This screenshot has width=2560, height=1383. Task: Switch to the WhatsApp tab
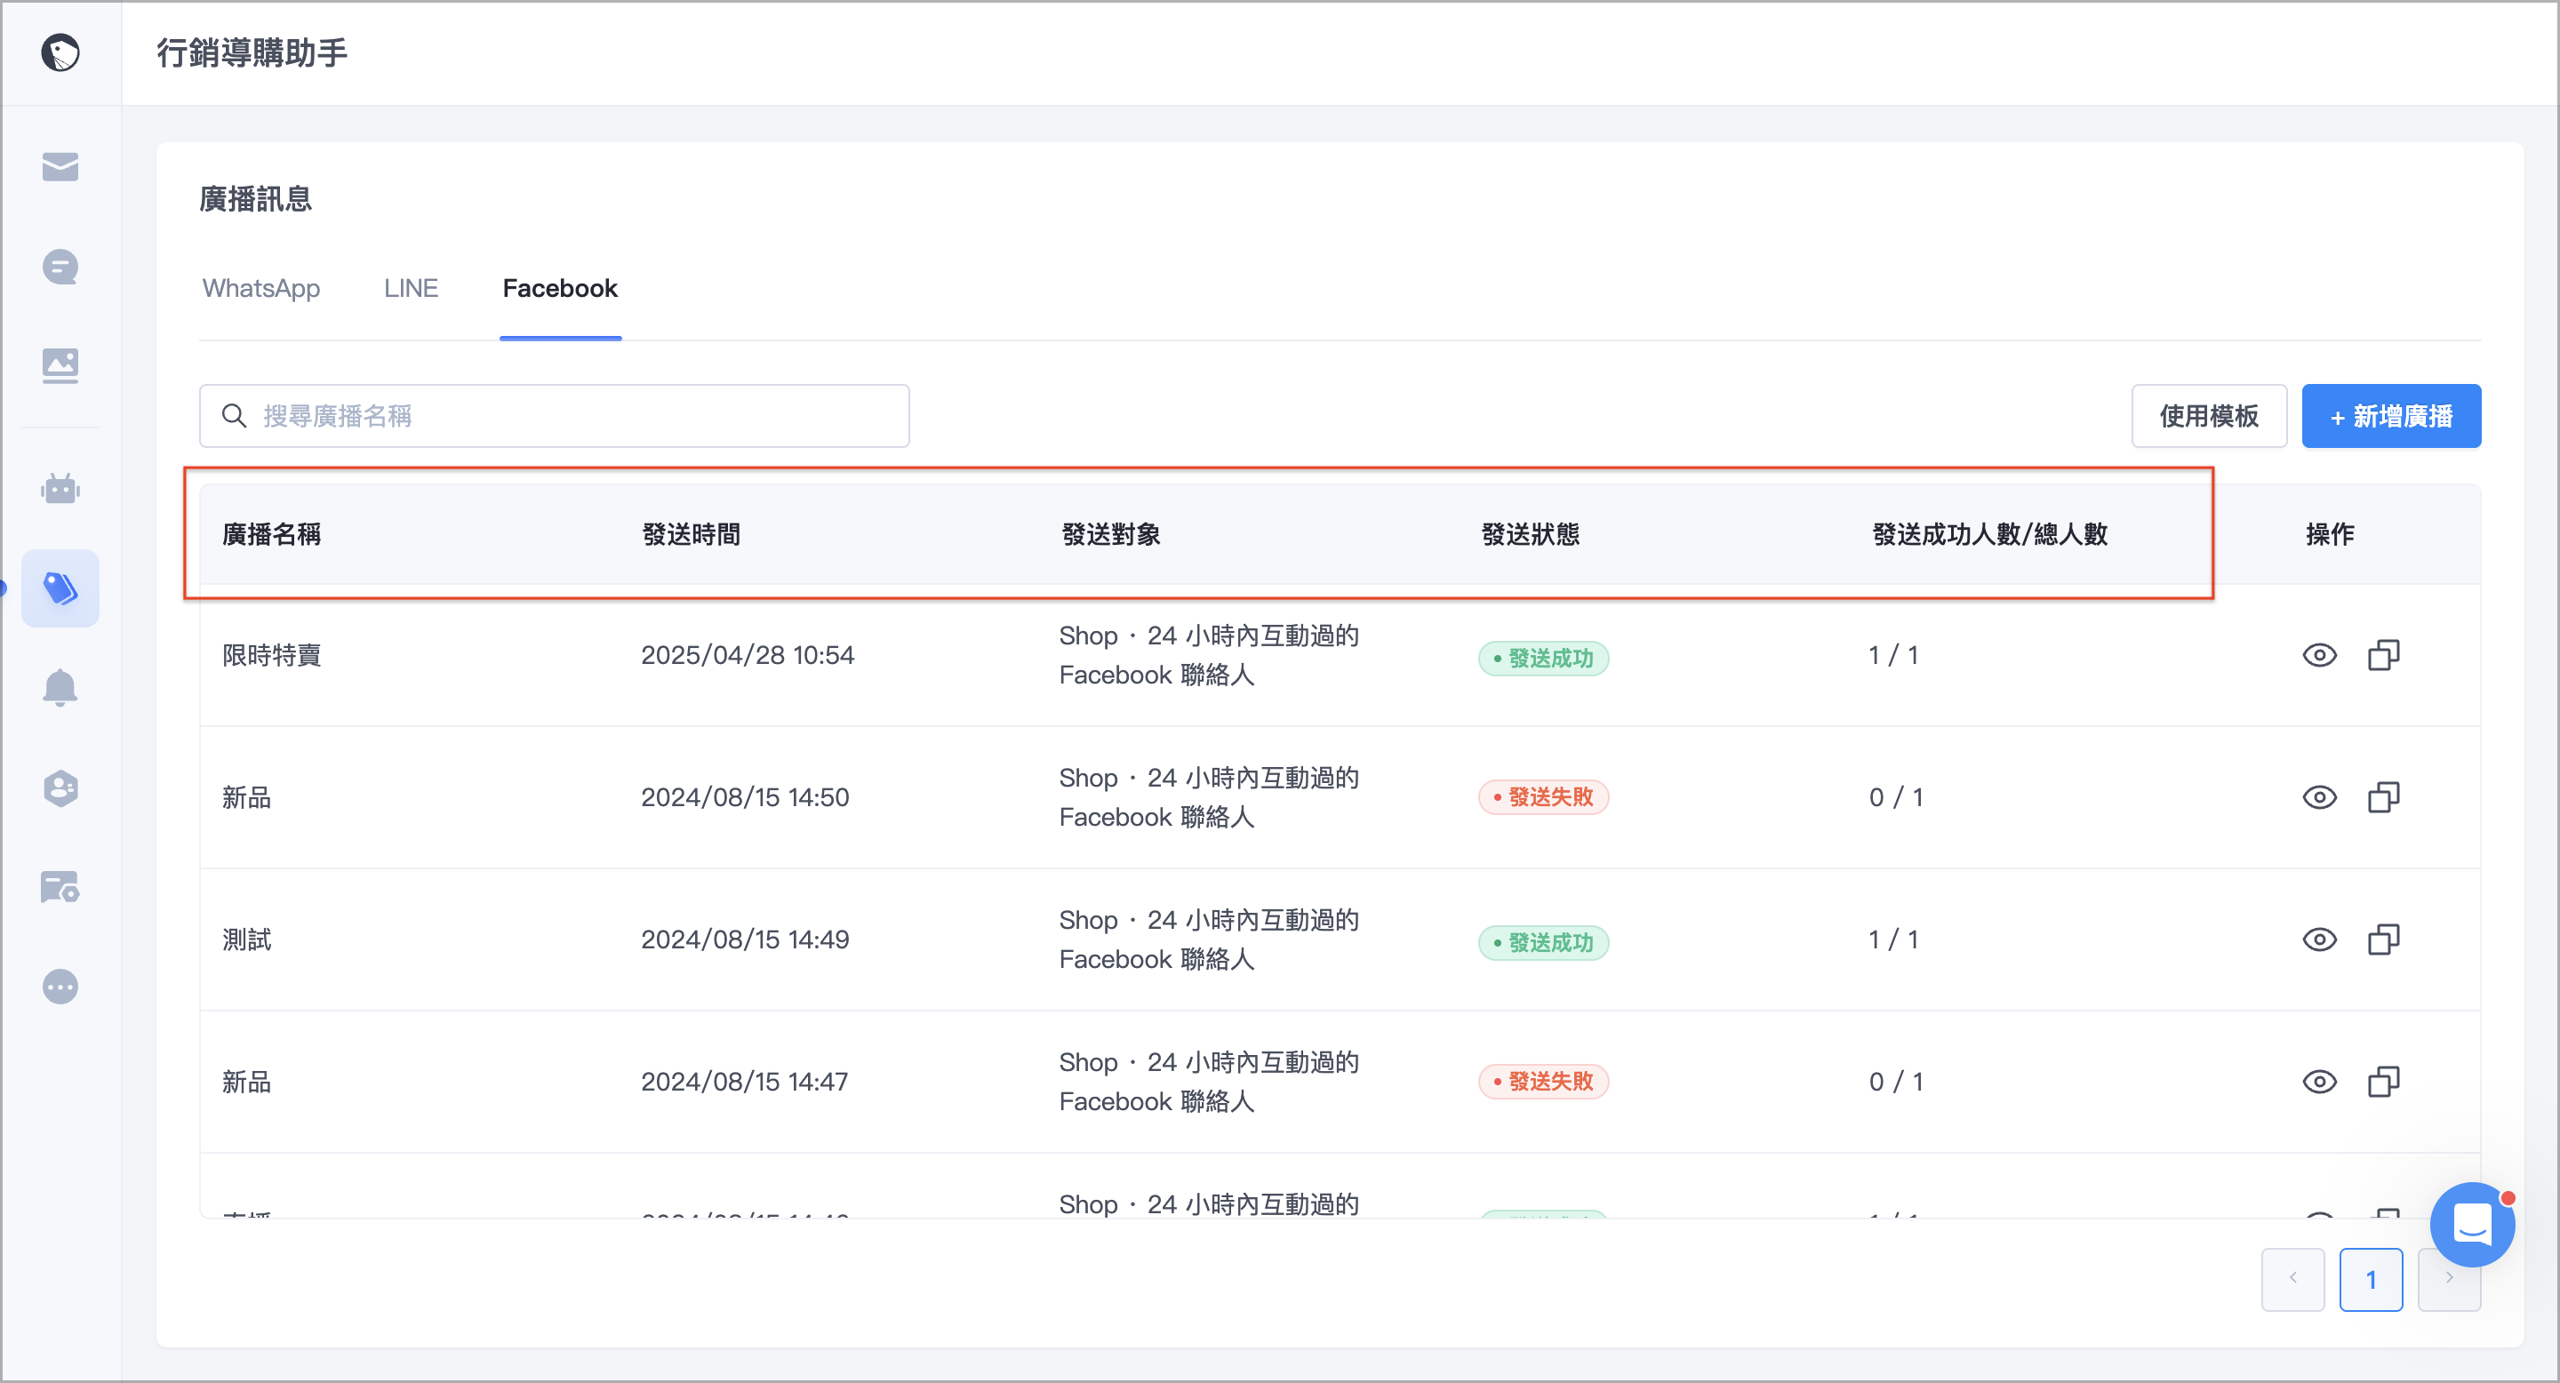tap(261, 288)
